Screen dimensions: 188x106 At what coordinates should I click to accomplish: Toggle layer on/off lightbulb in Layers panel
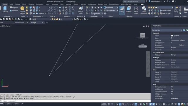[x=149, y=7]
